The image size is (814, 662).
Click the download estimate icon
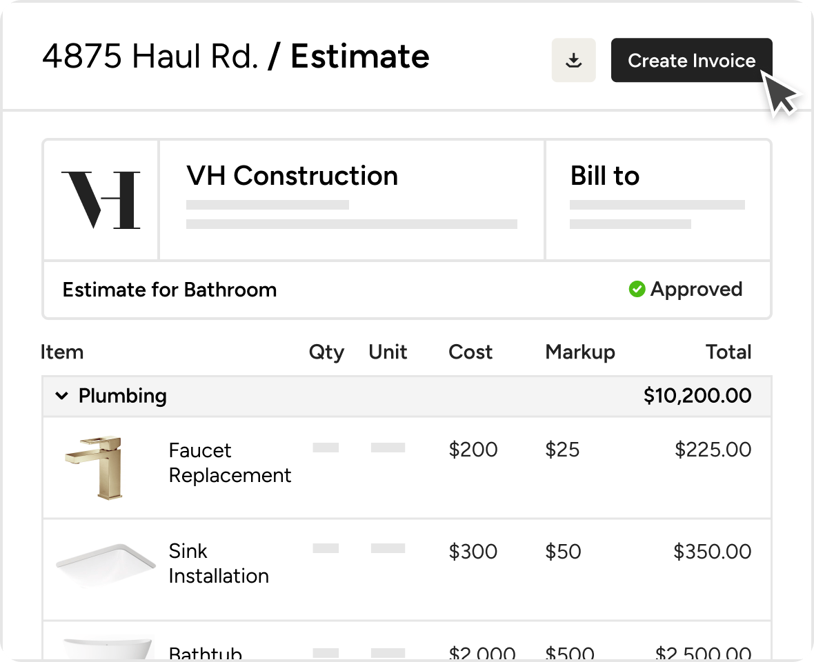573,61
